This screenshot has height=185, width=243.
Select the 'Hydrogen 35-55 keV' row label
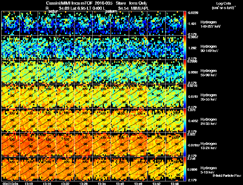pos(209,97)
